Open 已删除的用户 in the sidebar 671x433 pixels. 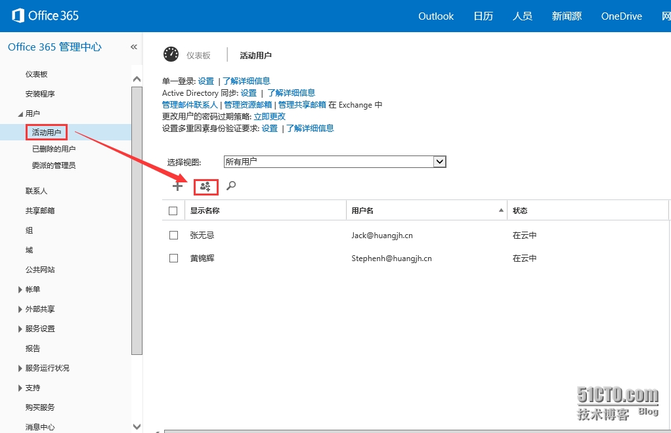coord(54,149)
